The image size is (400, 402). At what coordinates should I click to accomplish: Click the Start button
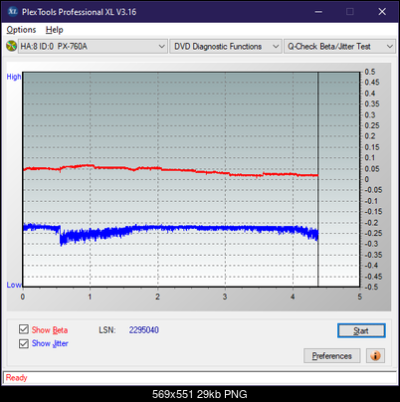(361, 330)
